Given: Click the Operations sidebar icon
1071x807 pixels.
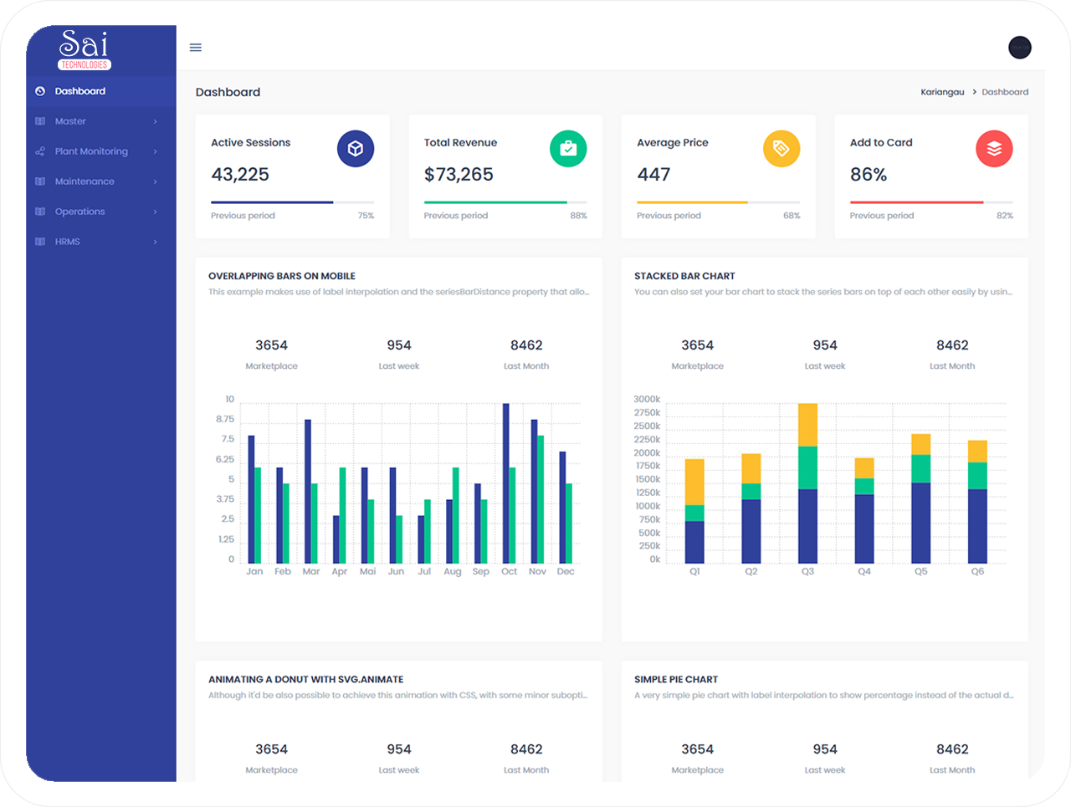Looking at the screenshot, I should [40, 212].
